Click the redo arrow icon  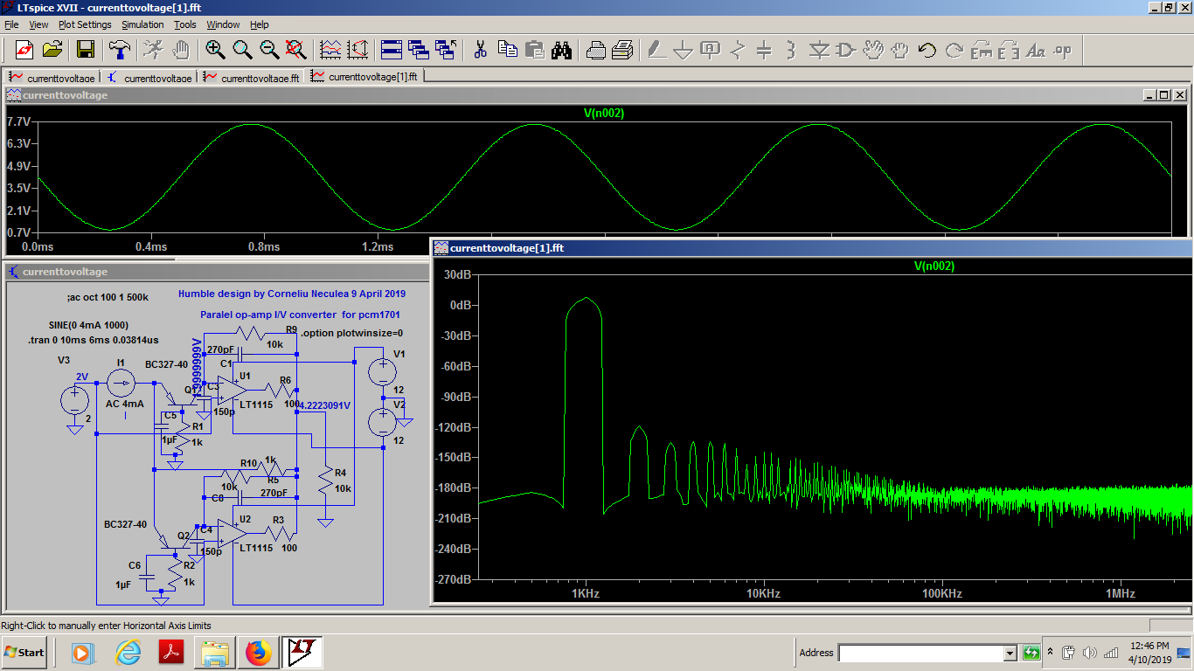click(955, 49)
